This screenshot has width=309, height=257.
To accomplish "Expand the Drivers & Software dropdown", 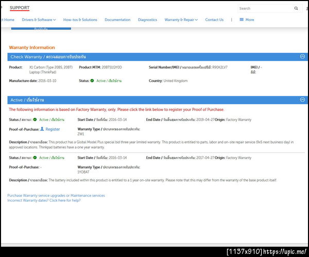I will (39, 20).
